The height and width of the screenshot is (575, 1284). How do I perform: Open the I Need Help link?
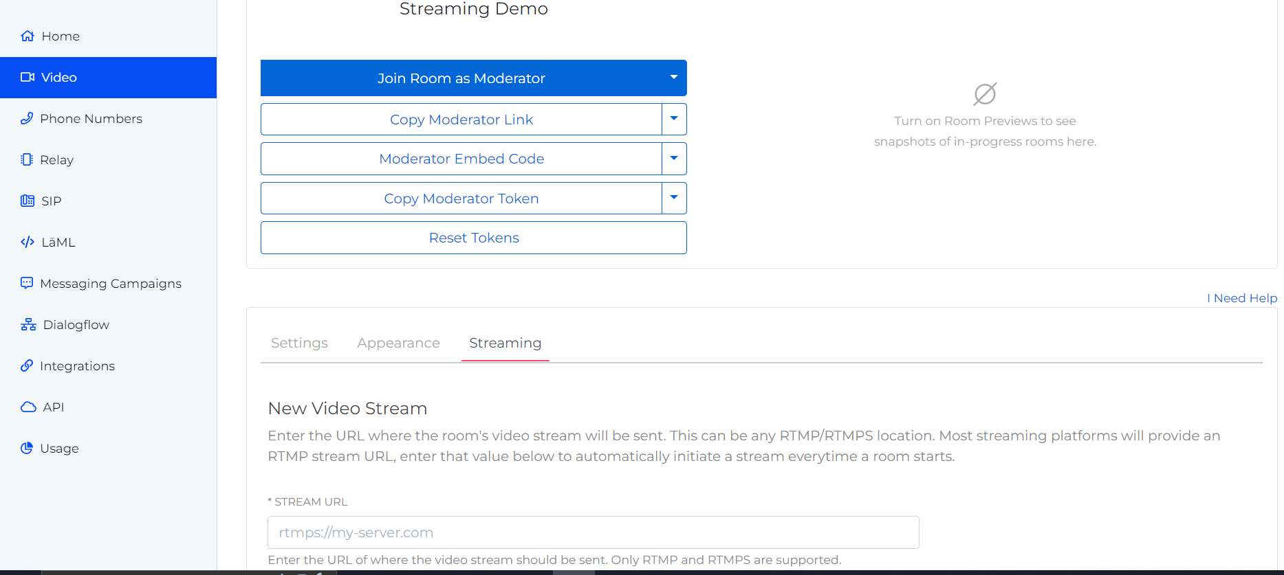[1241, 298]
